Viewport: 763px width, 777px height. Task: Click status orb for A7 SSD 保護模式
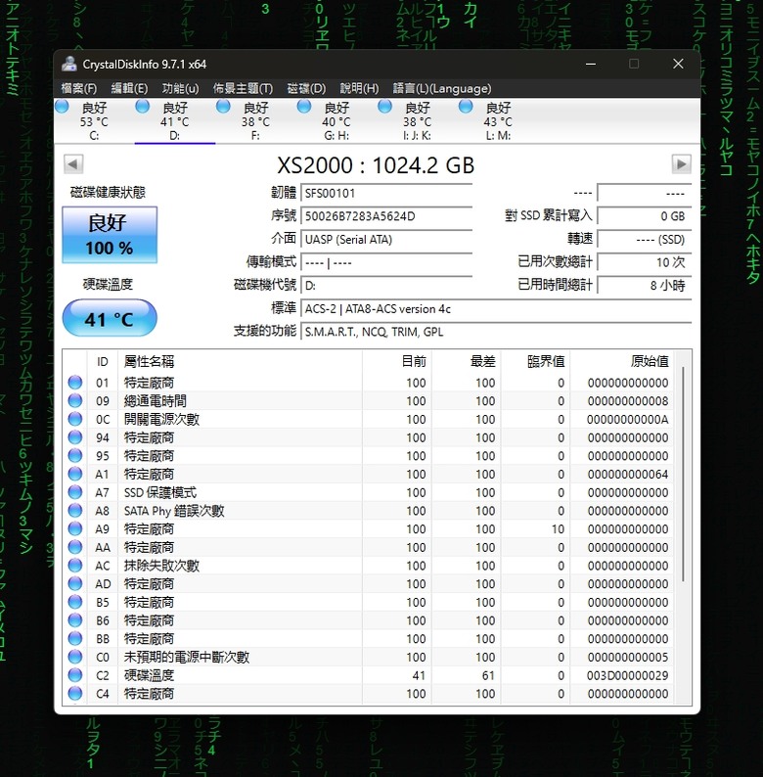coord(75,492)
